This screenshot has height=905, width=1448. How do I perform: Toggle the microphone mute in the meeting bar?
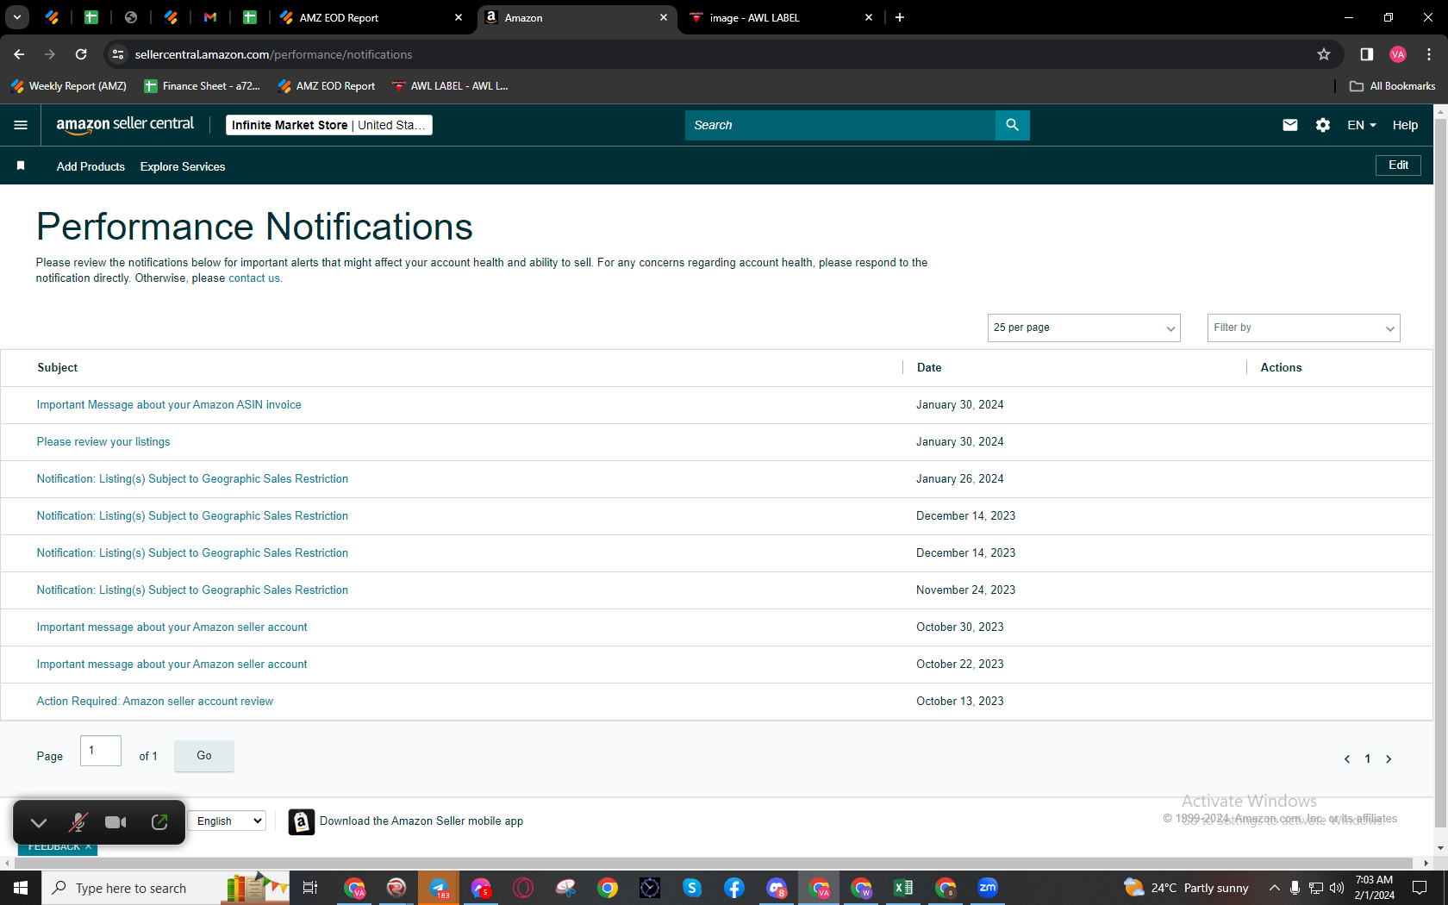coord(78,822)
